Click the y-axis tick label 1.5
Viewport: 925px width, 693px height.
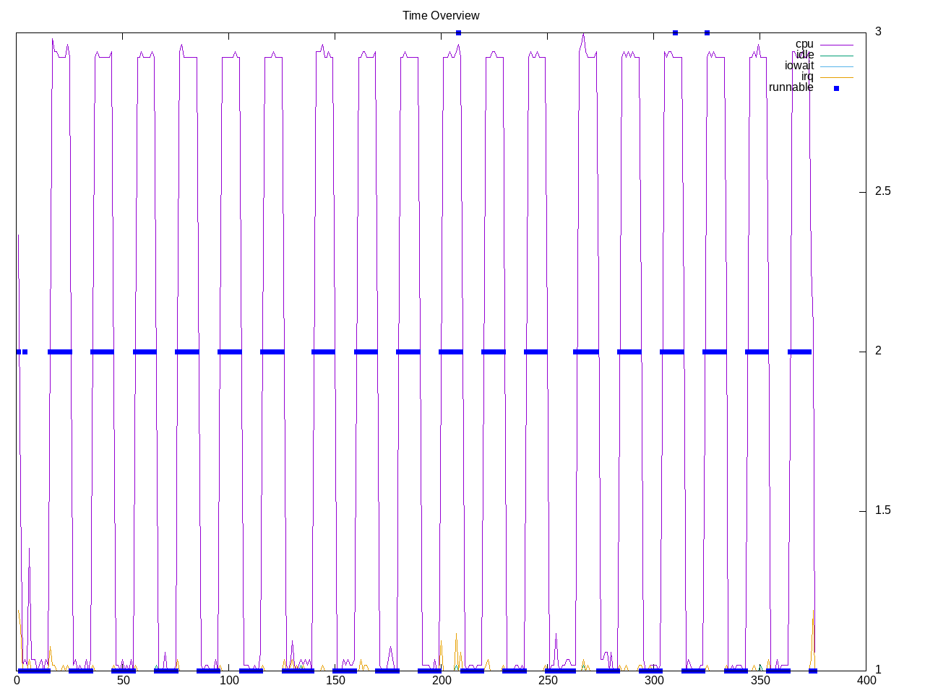coord(882,510)
